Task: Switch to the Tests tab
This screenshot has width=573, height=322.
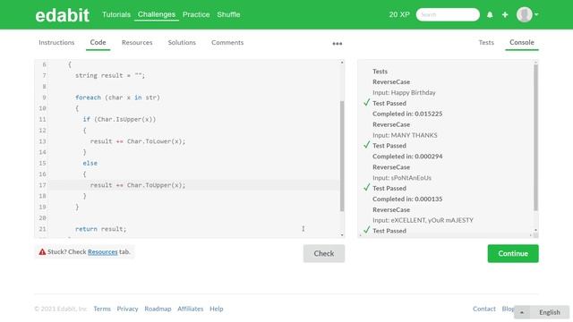Action: coord(486,42)
